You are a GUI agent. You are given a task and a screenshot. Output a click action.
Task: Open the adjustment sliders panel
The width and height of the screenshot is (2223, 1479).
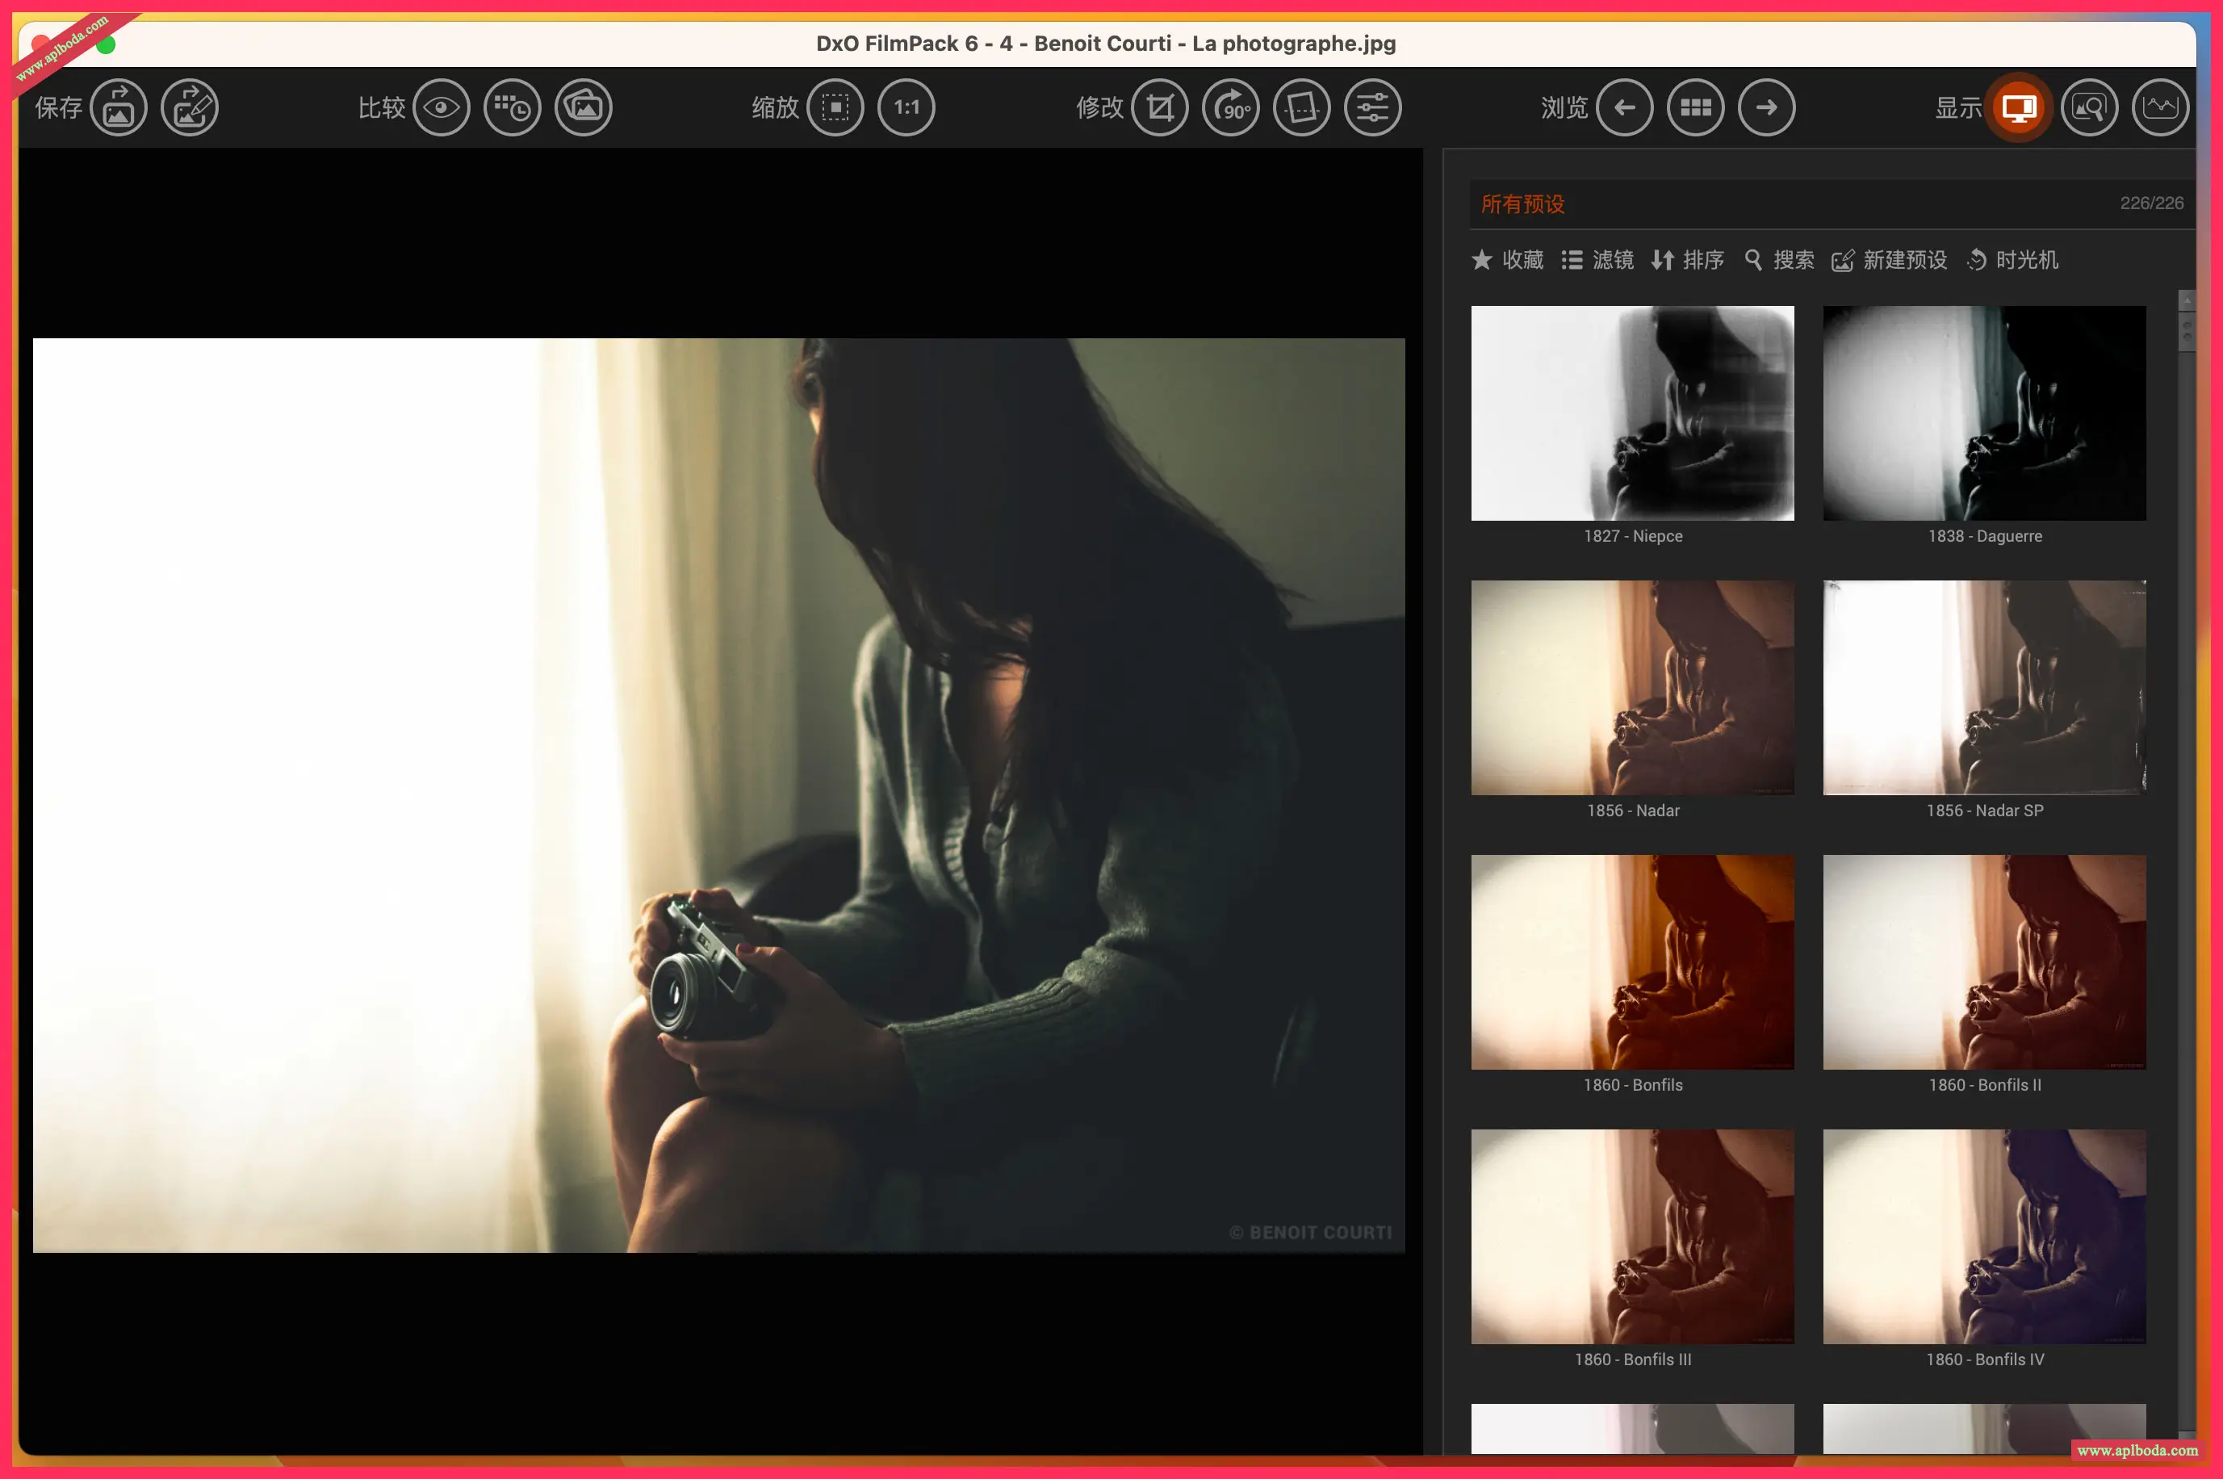click(1372, 107)
